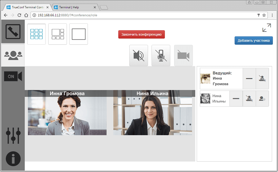Select the equal grid video layout
278x172 pixels.
(x=36, y=34)
